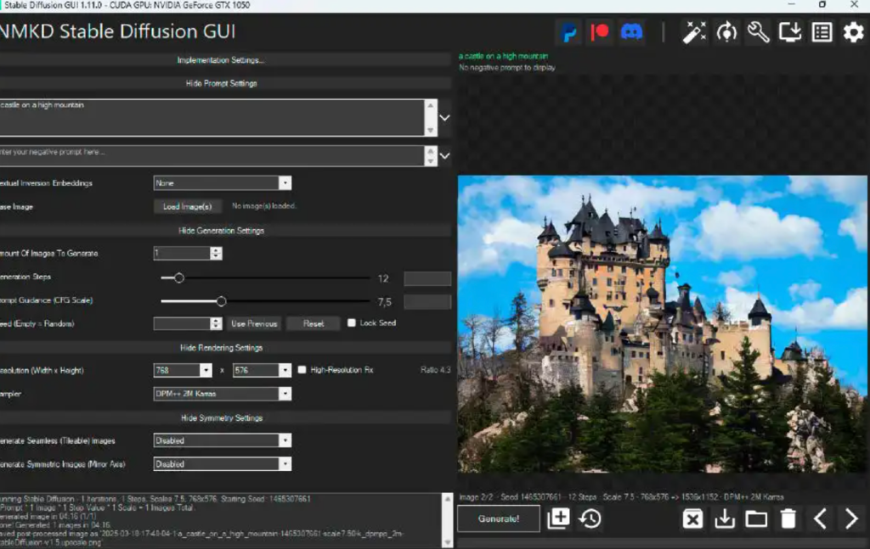Open the magic wand post-processing tools
This screenshot has height=549, width=870.
[x=695, y=33]
